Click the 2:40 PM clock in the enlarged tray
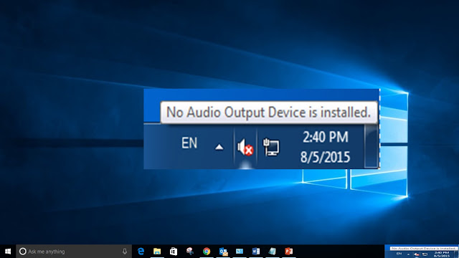This screenshot has width=459, height=258. pos(326,137)
